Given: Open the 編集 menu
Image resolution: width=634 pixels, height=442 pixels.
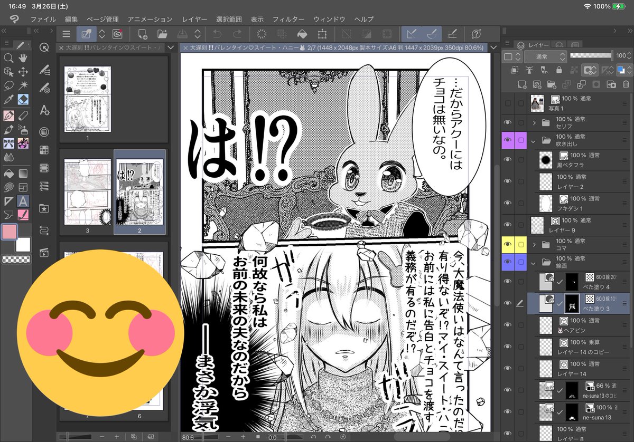Looking at the screenshot, I should click(71, 19).
